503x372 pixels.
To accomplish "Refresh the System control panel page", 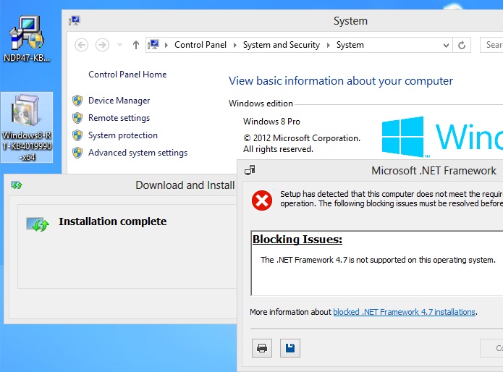I will (462, 45).
